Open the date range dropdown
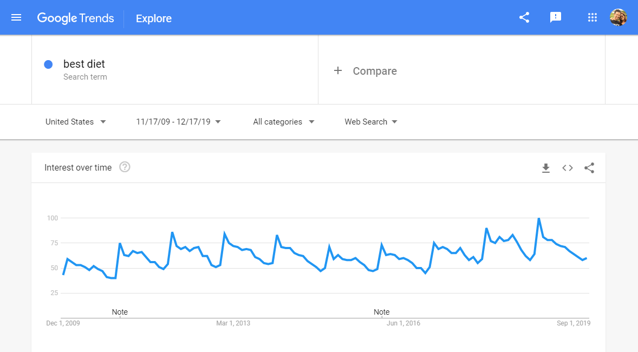 click(x=178, y=122)
